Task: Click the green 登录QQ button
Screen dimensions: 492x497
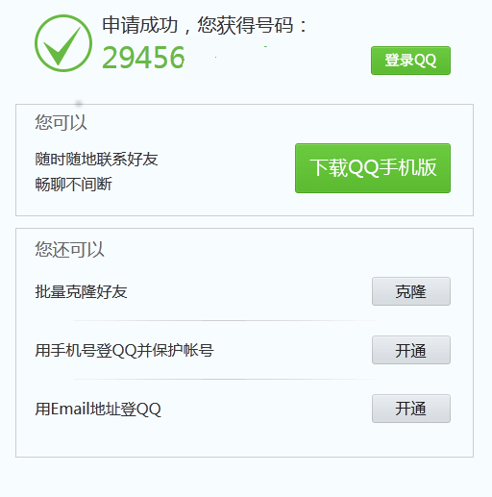Action: [x=410, y=61]
